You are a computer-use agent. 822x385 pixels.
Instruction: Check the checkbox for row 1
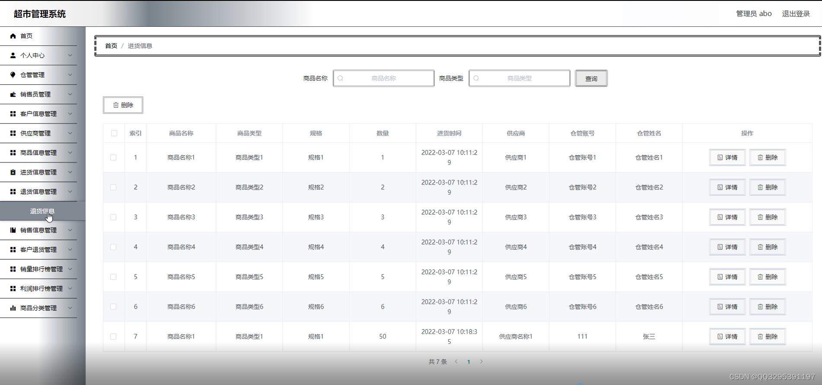pyautogui.click(x=113, y=157)
